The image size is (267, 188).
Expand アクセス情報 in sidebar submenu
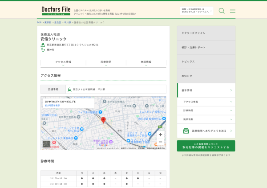(x=206, y=102)
